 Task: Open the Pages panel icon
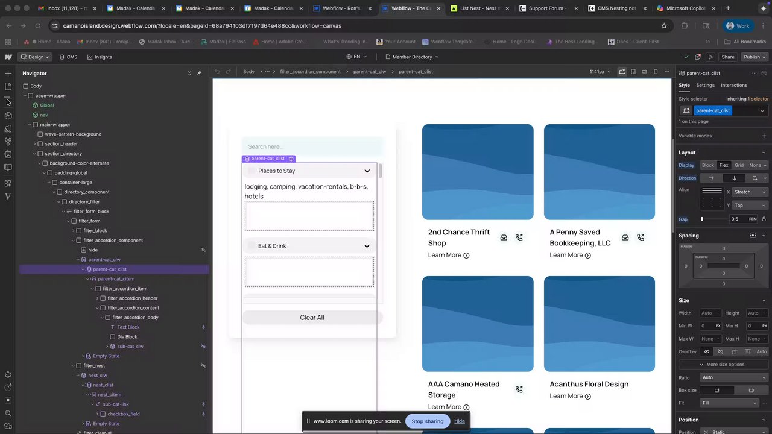(x=8, y=86)
